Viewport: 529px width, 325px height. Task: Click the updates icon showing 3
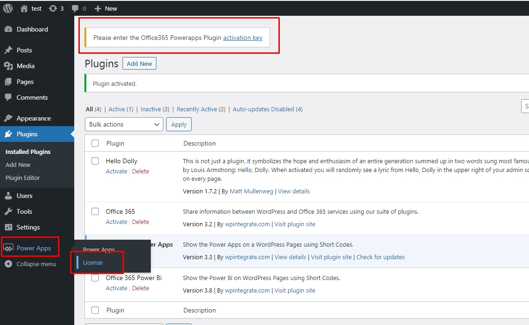(x=53, y=8)
